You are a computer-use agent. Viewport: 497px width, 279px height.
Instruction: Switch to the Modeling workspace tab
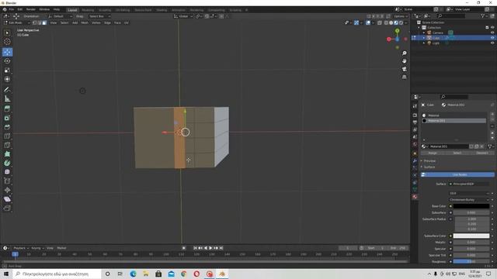click(x=88, y=10)
